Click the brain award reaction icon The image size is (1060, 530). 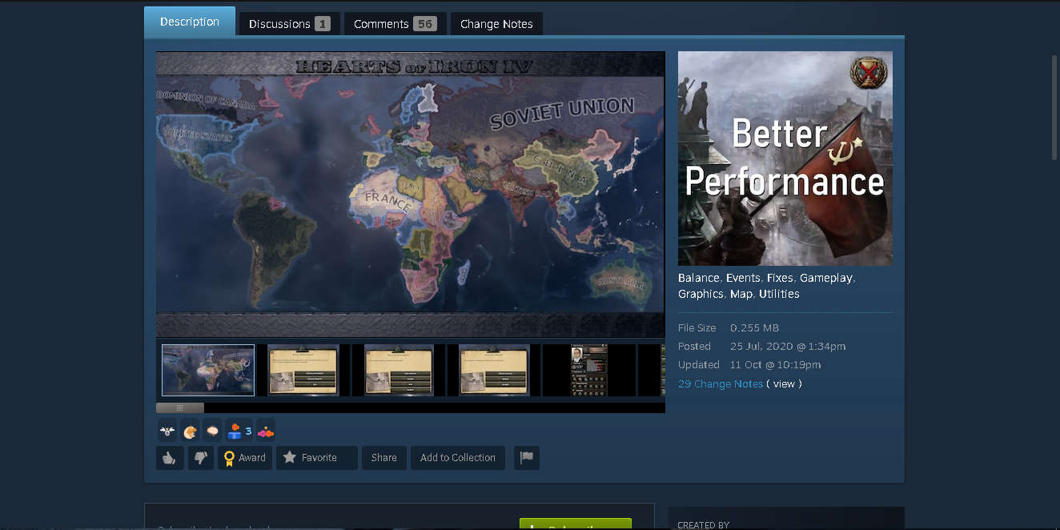pyautogui.click(x=212, y=430)
